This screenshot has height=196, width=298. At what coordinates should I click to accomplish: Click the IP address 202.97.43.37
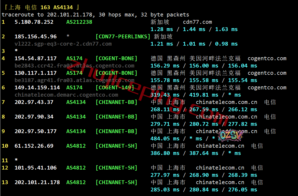34,102
